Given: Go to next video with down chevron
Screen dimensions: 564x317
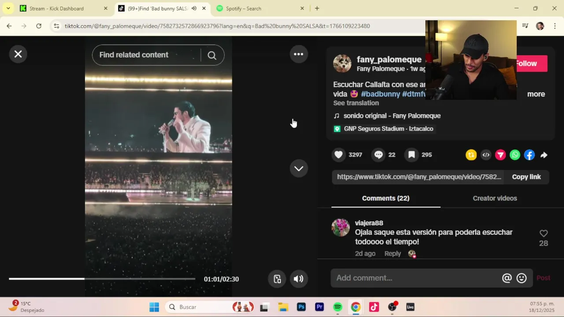Looking at the screenshot, I should 299,169.
